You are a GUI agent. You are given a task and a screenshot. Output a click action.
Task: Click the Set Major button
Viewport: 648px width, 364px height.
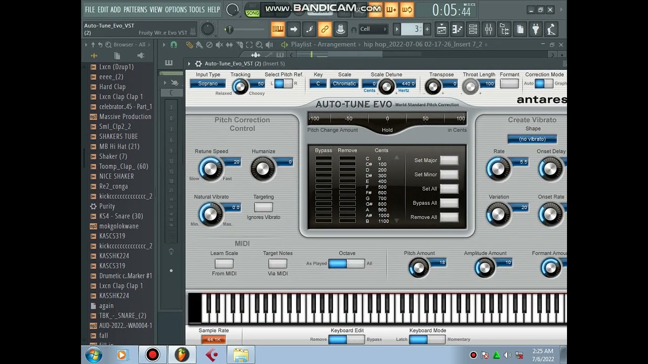pyautogui.click(x=449, y=160)
